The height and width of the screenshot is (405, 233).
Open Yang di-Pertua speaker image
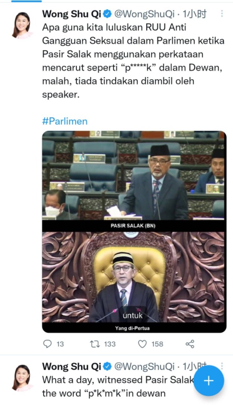click(133, 282)
